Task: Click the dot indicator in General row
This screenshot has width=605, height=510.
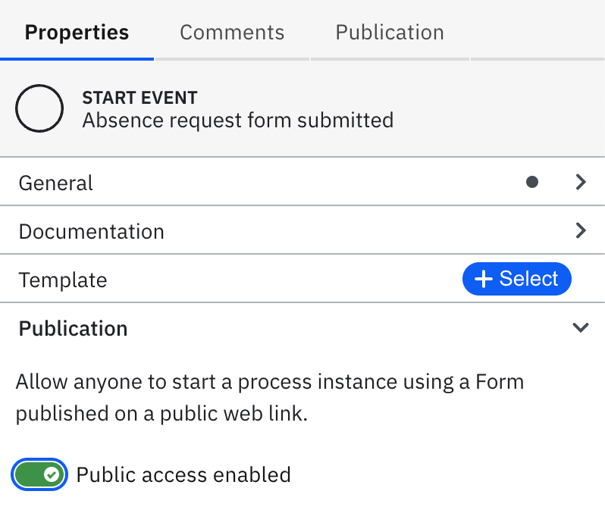Action: pos(532,182)
